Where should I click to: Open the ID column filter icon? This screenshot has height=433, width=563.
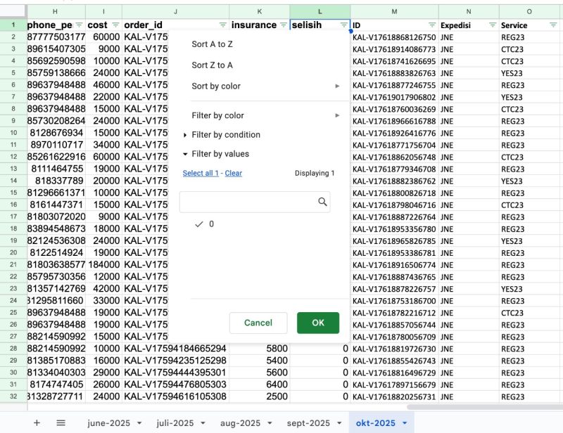pyautogui.click(x=431, y=25)
